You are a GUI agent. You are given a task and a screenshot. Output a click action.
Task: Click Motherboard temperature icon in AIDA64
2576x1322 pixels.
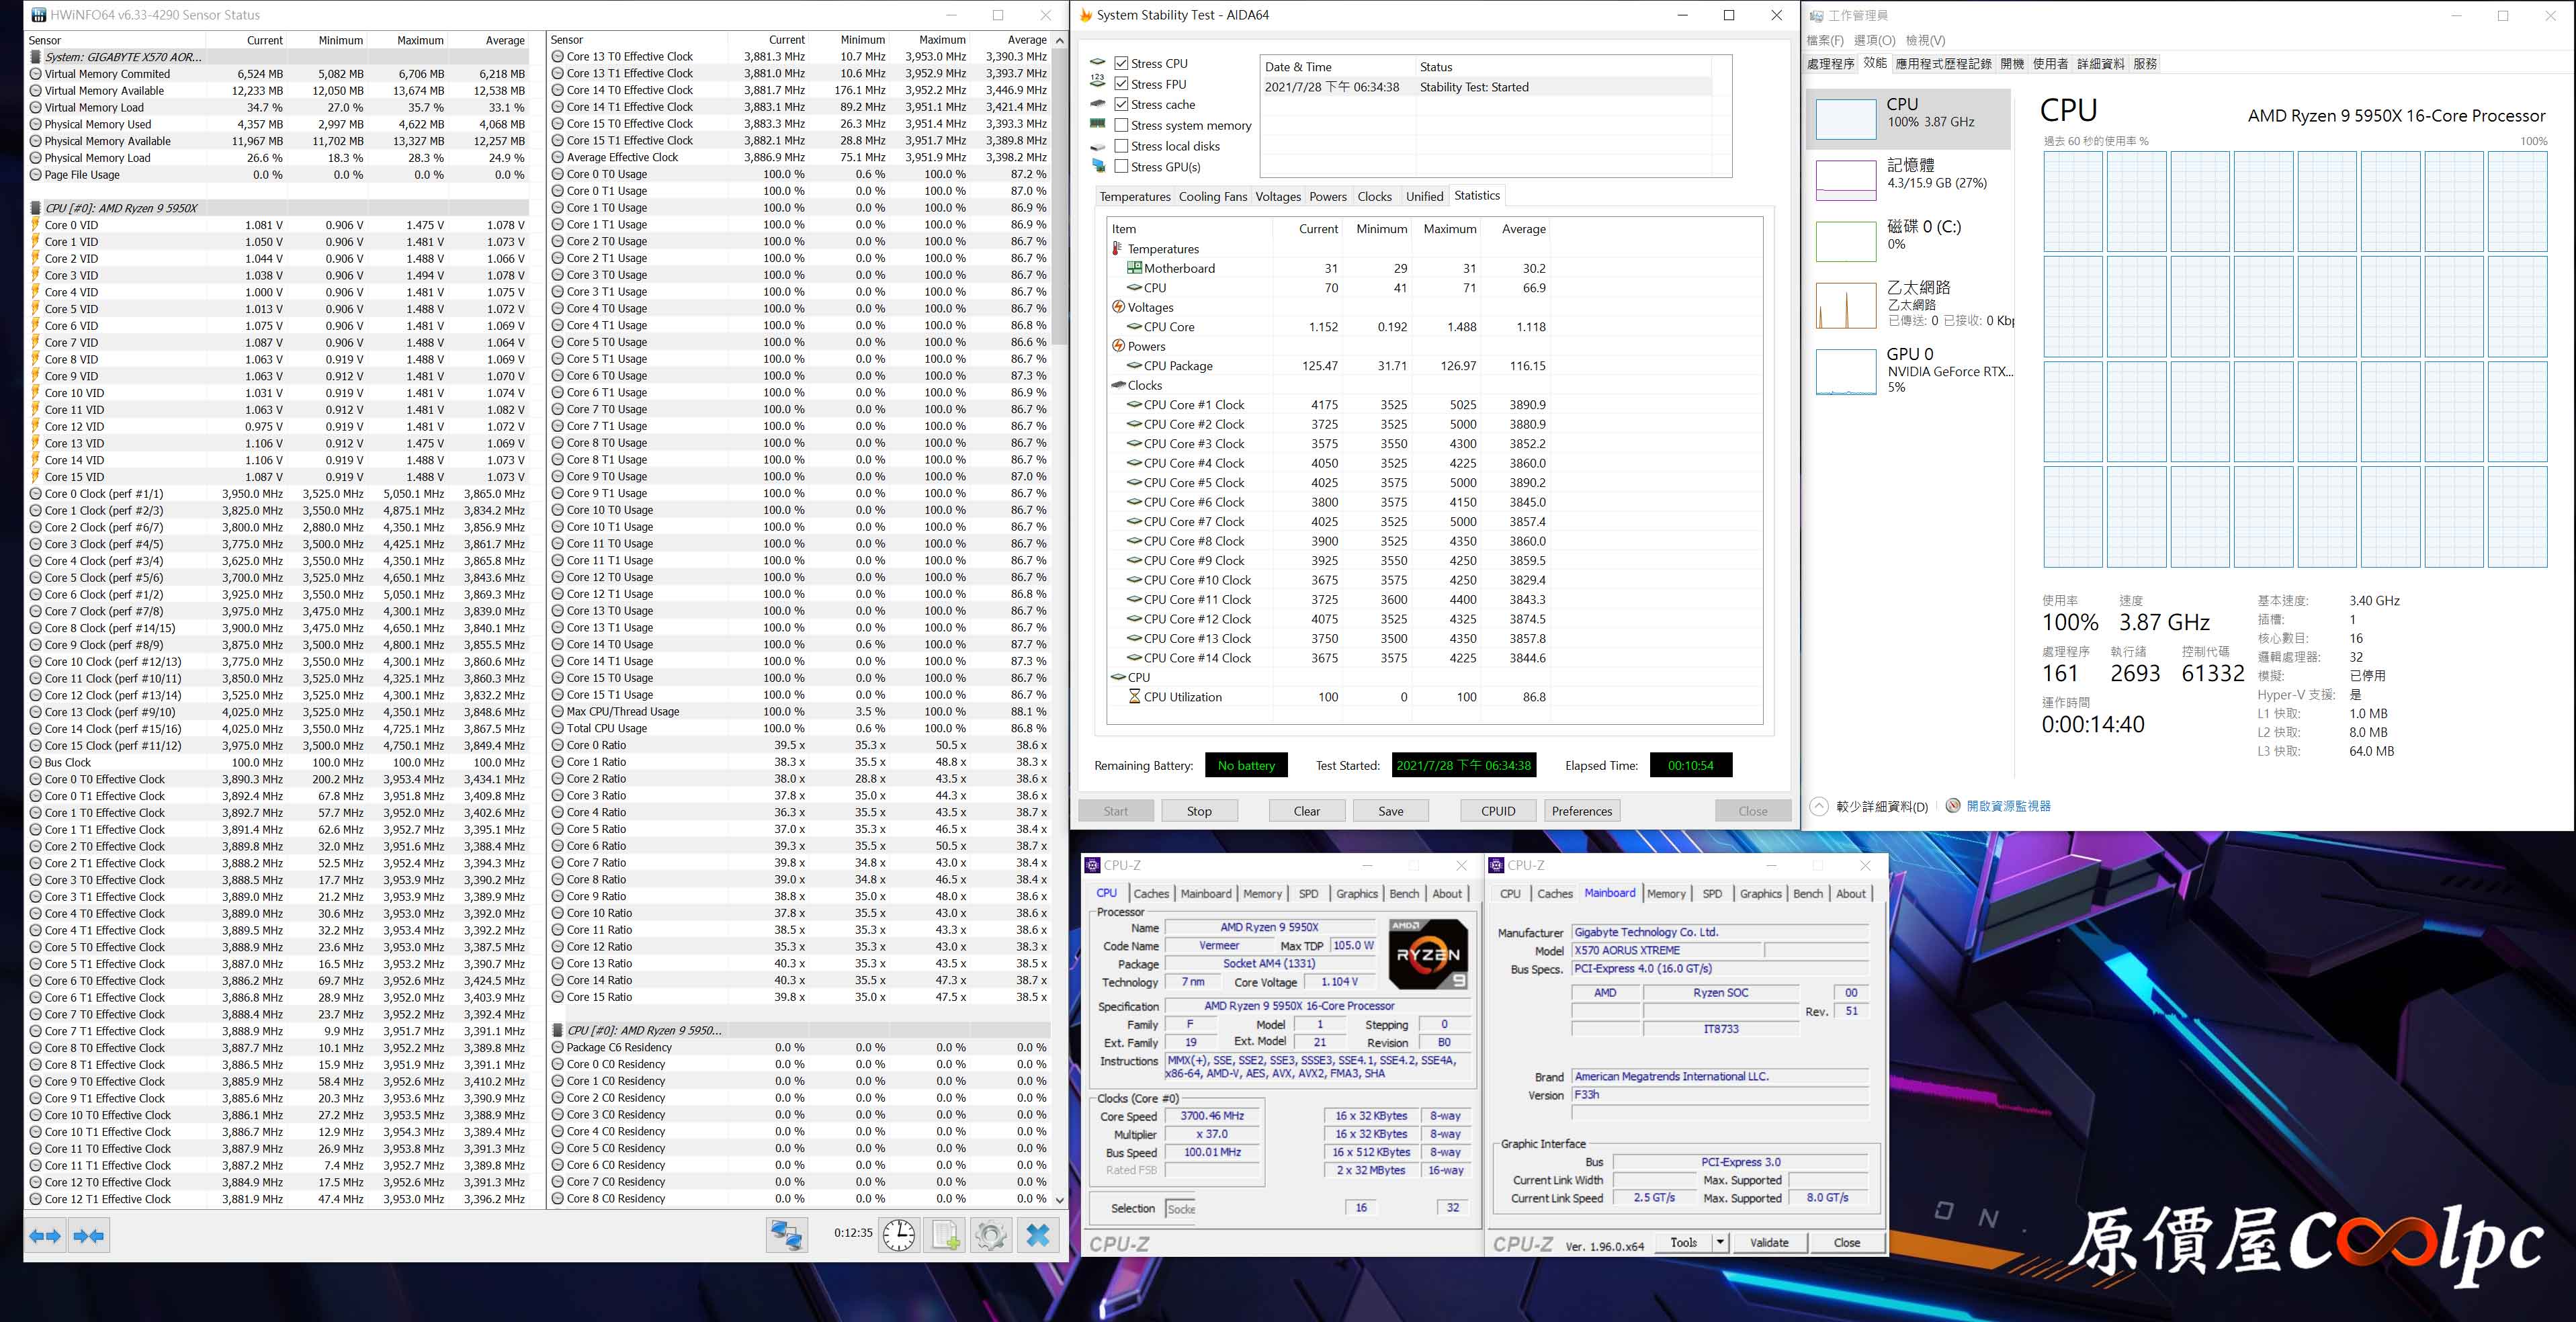pyautogui.click(x=1134, y=268)
